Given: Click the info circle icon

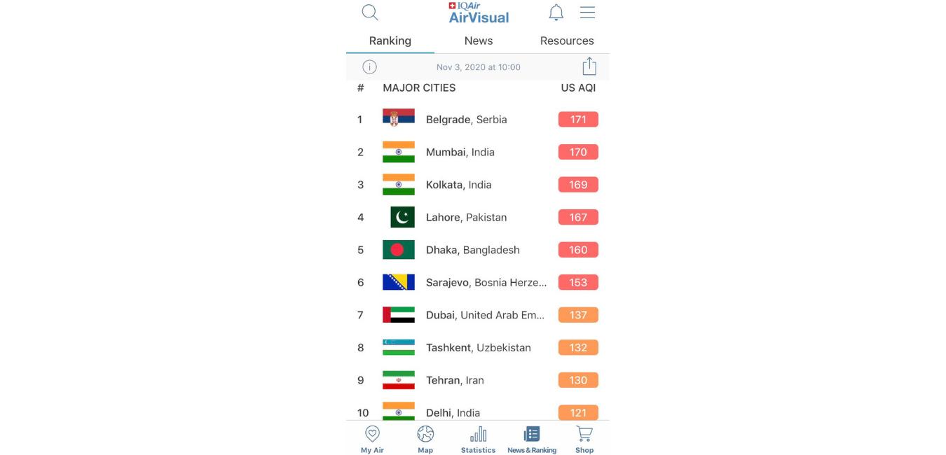Looking at the screenshot, I should 370,67.
